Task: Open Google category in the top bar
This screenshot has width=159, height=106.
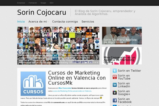Action: (43, 3)
